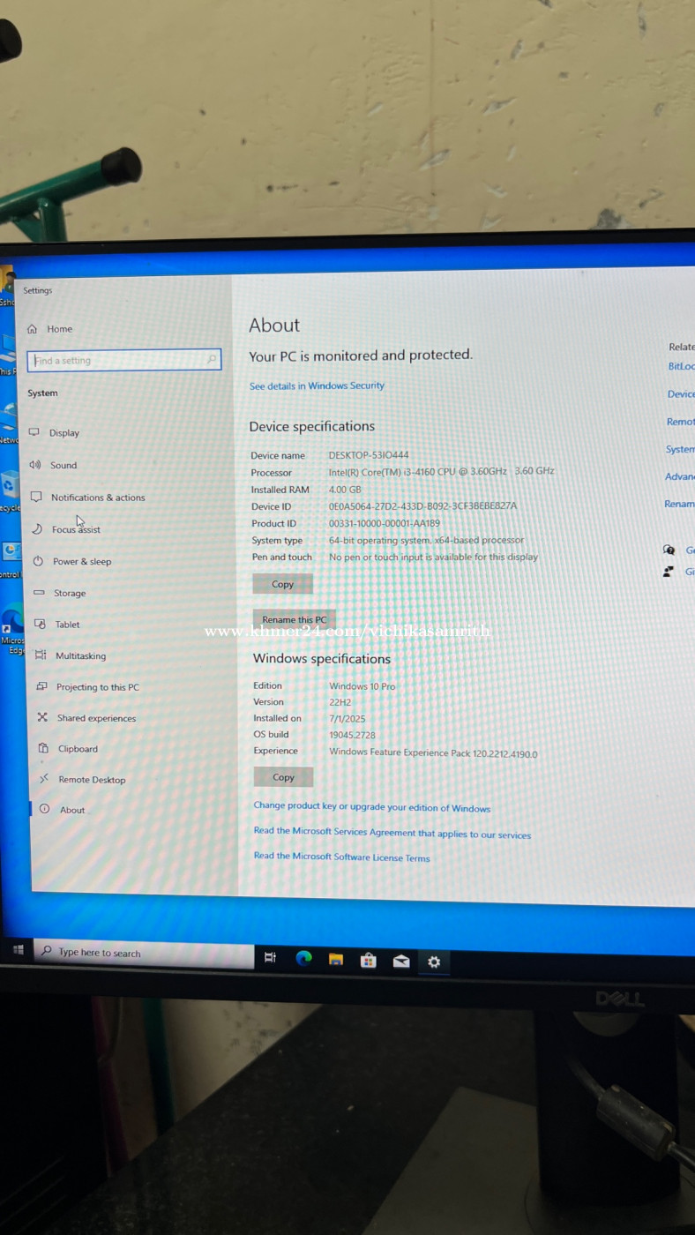The image size is (695, 1235).
Task: Click Type here to search box
Action: pos(145,953)
